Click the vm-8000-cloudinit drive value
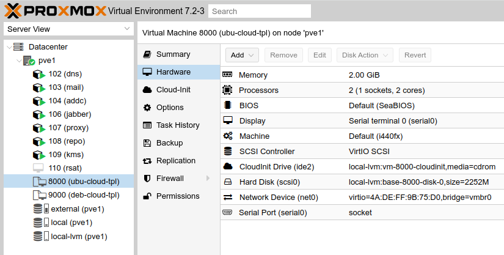The height and width of the screenshot is (255, 504). 422,166
